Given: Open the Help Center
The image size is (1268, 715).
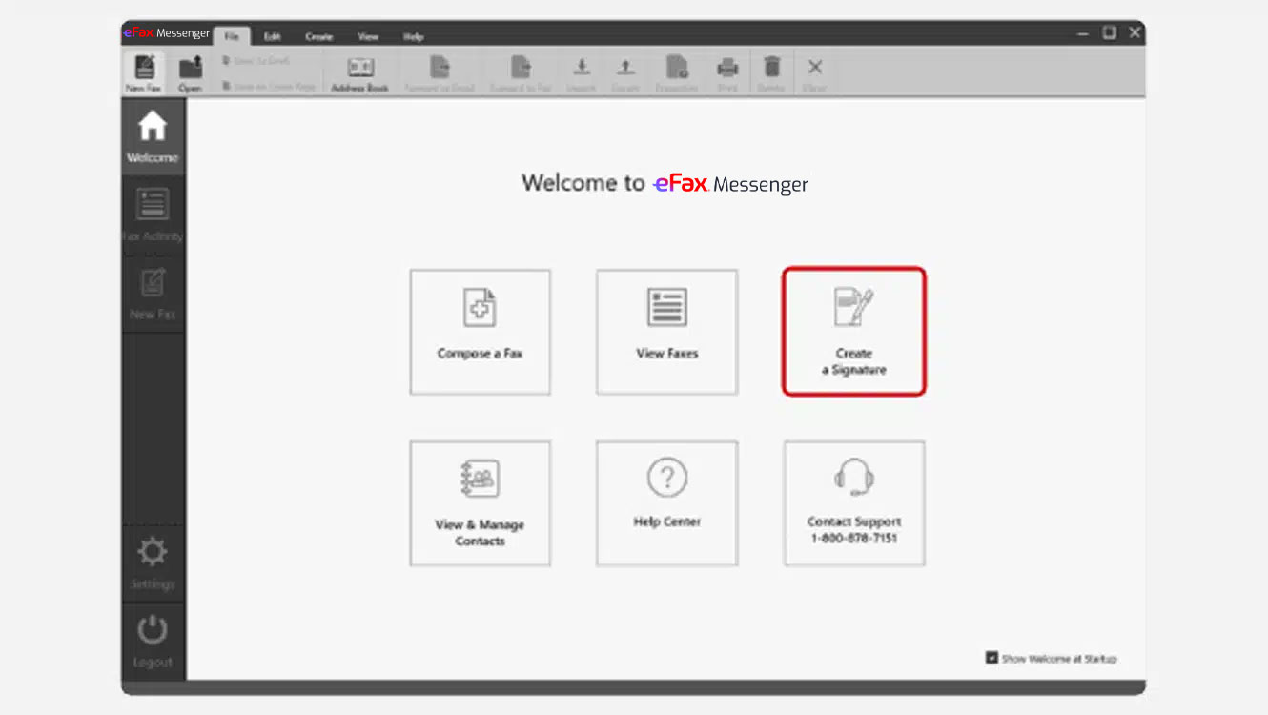Looking at the screenshot, I should click(x=666, y=502).
